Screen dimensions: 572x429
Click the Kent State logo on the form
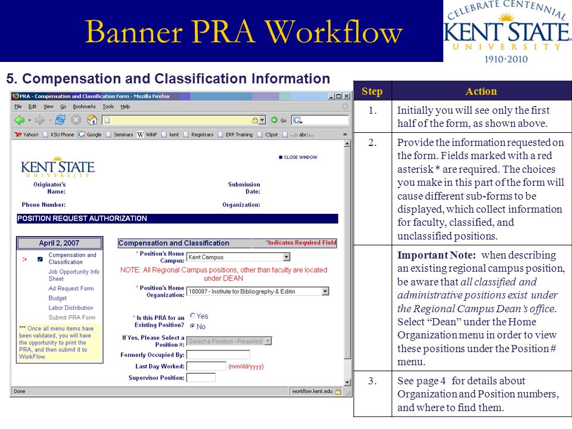click(x=58, y=167)
